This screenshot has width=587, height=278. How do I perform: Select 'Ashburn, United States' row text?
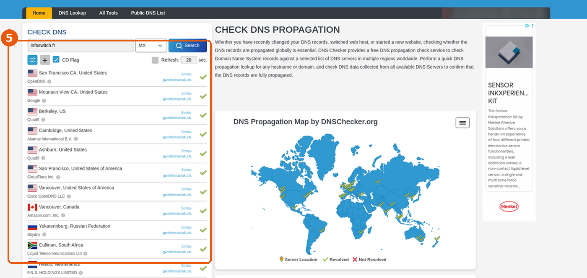pos(63,149)
